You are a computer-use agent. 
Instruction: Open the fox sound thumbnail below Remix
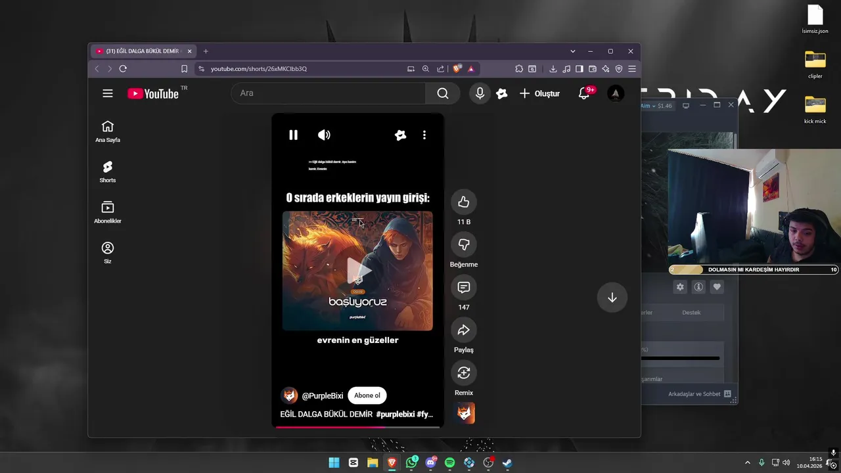pos(465,413)
